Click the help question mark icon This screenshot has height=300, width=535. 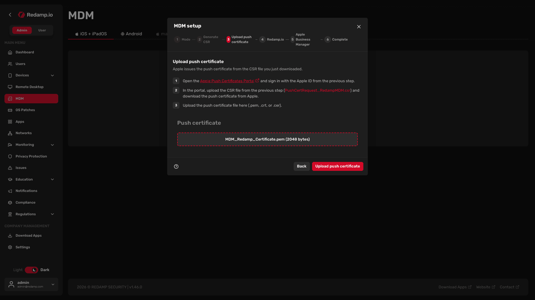click(176, 166)
